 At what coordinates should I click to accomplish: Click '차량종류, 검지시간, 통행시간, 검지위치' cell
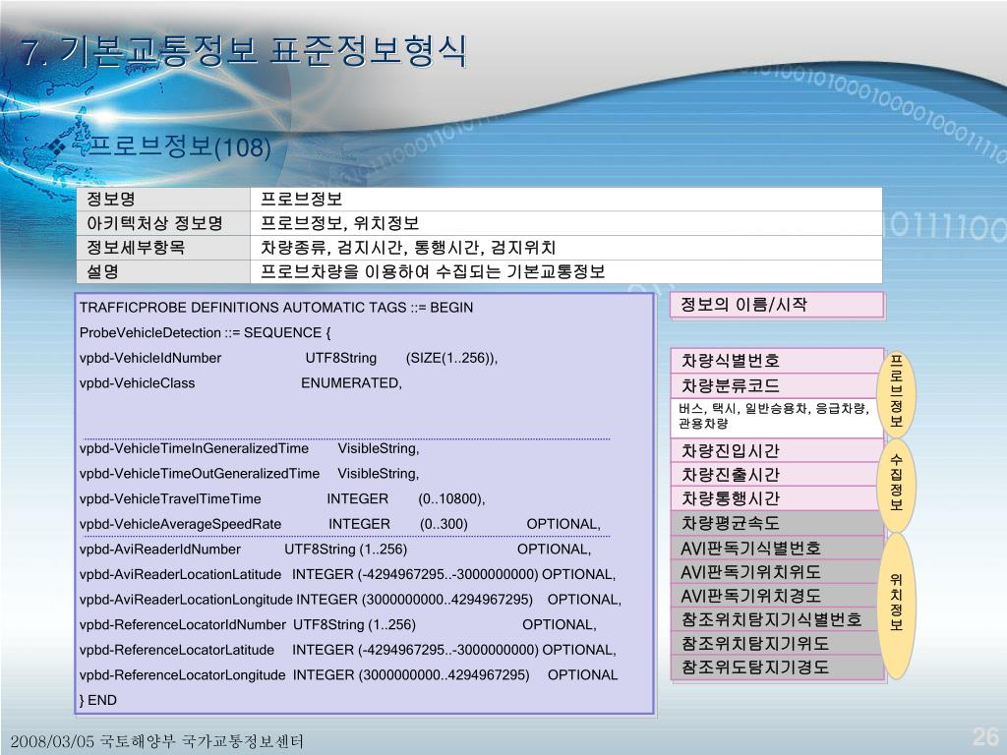coord(565,247)
